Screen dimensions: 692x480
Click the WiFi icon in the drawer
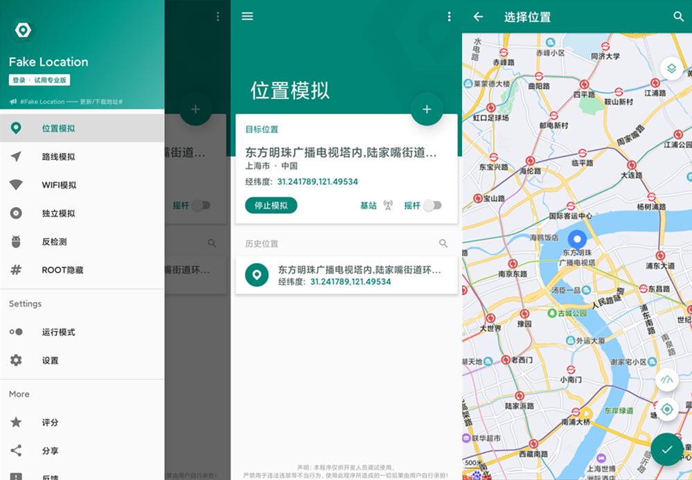(16, 184)
